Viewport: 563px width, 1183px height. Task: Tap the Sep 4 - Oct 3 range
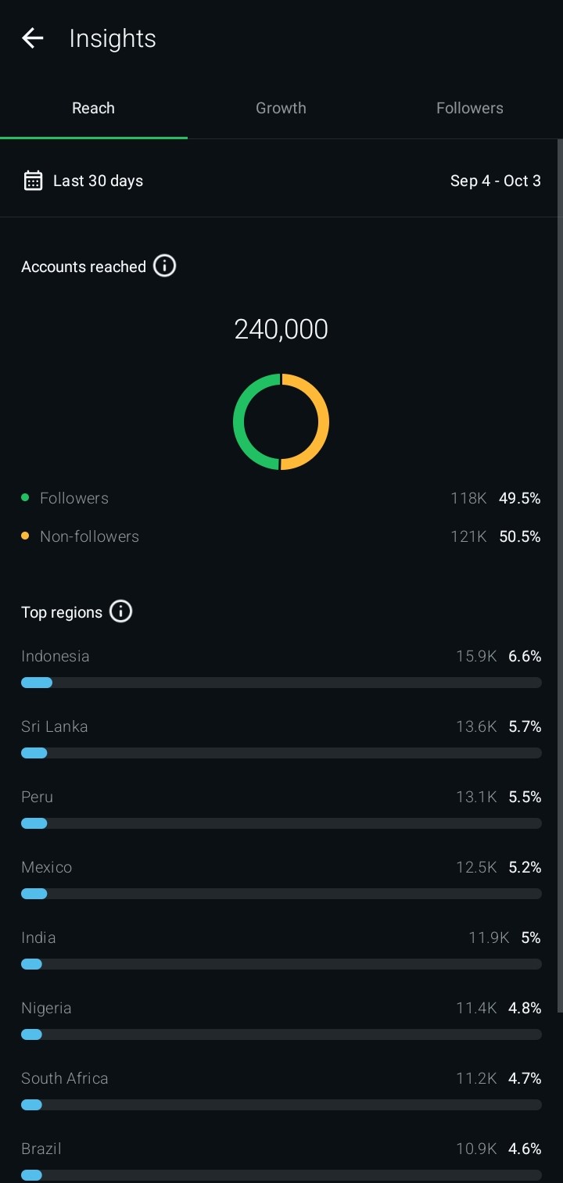coord(495,181)
